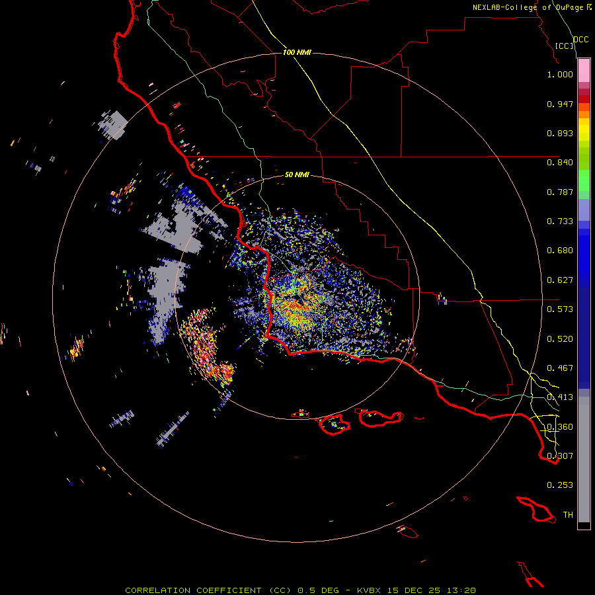
Task: Click the 15 DEC 25 date in the caption
Action: coord(414,590)
